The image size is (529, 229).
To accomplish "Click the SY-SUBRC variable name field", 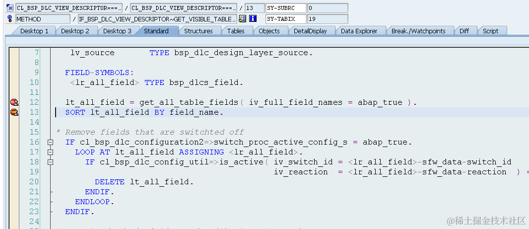I will 286,8.
